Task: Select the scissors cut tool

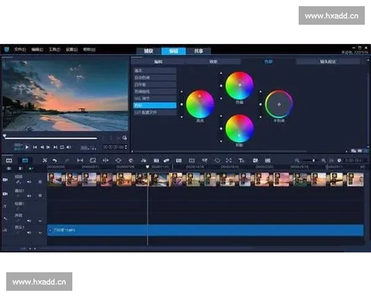Action: click(45, 160)
